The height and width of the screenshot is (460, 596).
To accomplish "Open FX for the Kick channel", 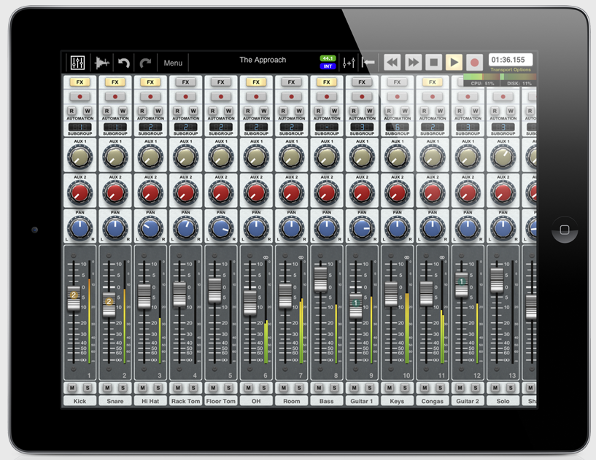I will tap(80, 82).
